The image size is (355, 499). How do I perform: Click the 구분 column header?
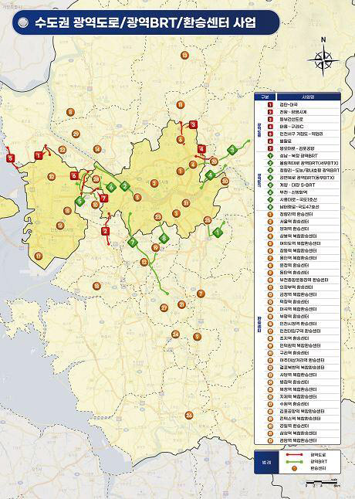click(265, 97)
